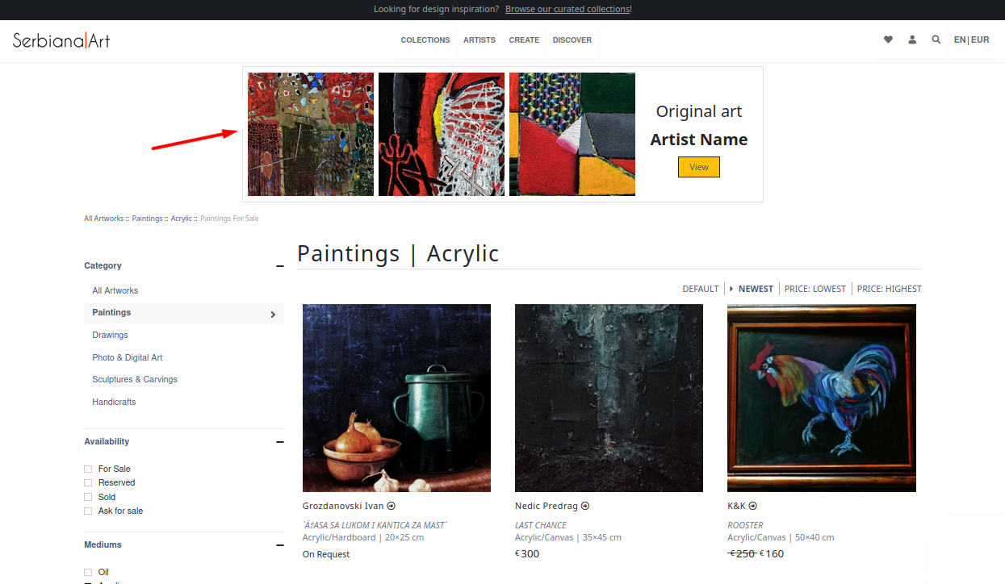The height and width of the screenshot is (584, 1005).
Task: Check the For Sale availability box
Action: click(x=88, y=469)
